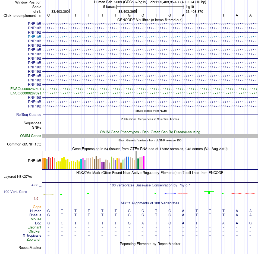The width and height of the screenshot is (258, 254).
Task: Click the Common dbSNP(155) label
Action: click(x=24, y=144)
